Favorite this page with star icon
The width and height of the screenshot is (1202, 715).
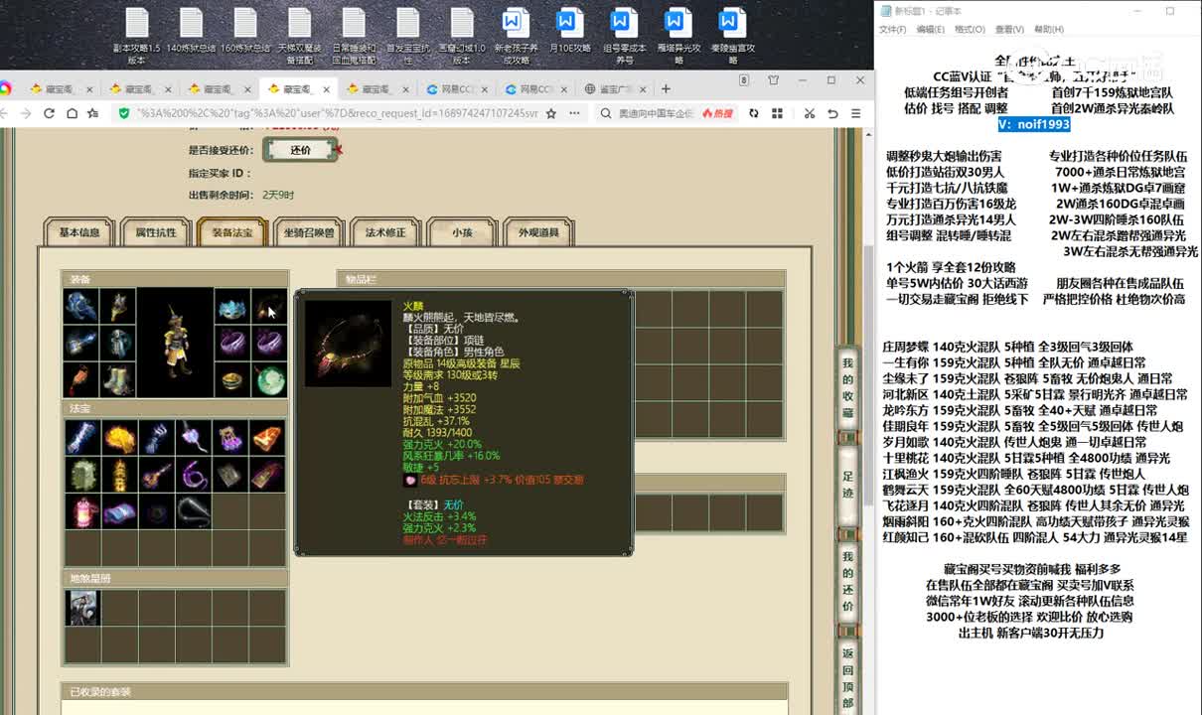(551, 113)
